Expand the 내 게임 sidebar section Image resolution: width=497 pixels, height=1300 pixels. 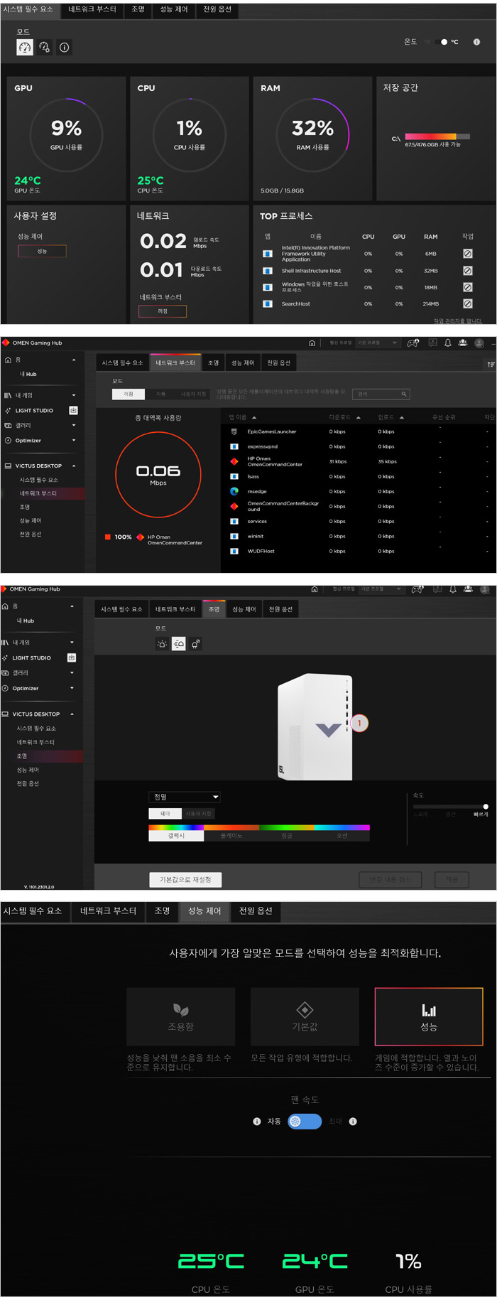point(73,396)
